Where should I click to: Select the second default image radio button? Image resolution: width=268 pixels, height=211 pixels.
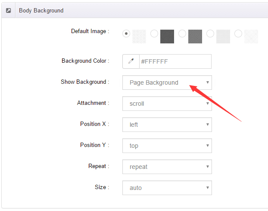point(154,34)
